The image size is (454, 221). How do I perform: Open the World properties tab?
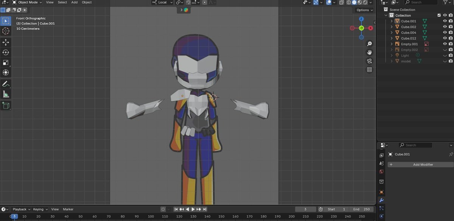[x=381, y=172]
